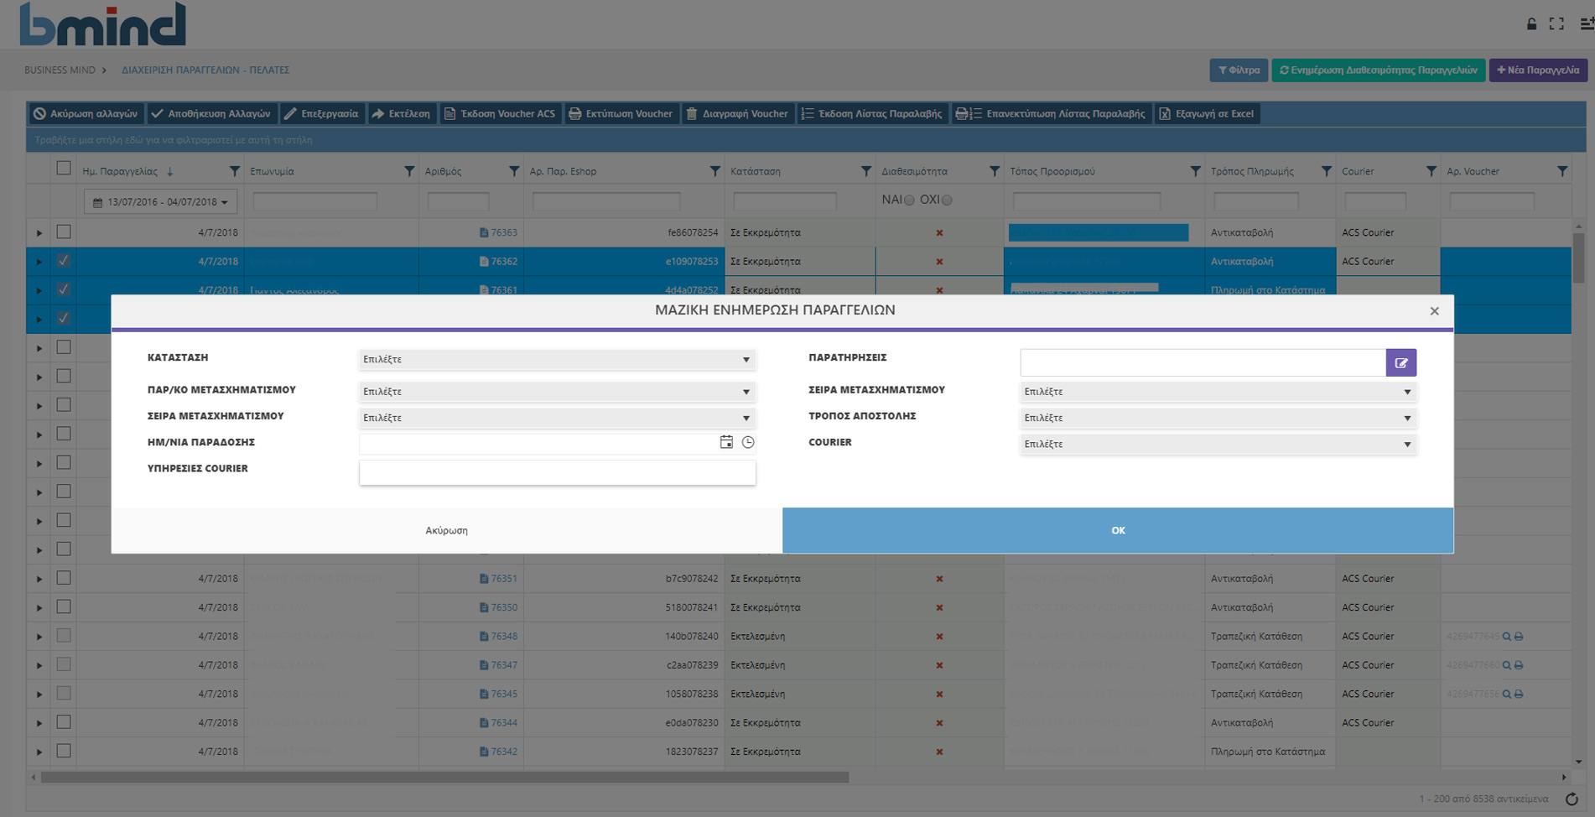Check the row checkbox for order 76350

pos(64,606)
